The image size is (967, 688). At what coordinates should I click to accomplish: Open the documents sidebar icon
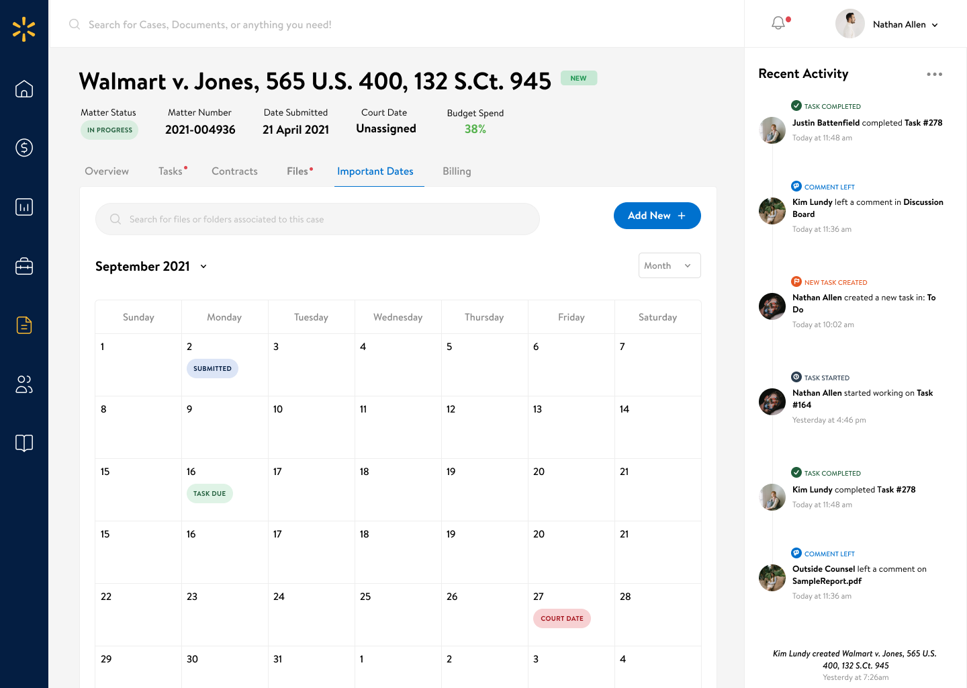click(24, 325)
